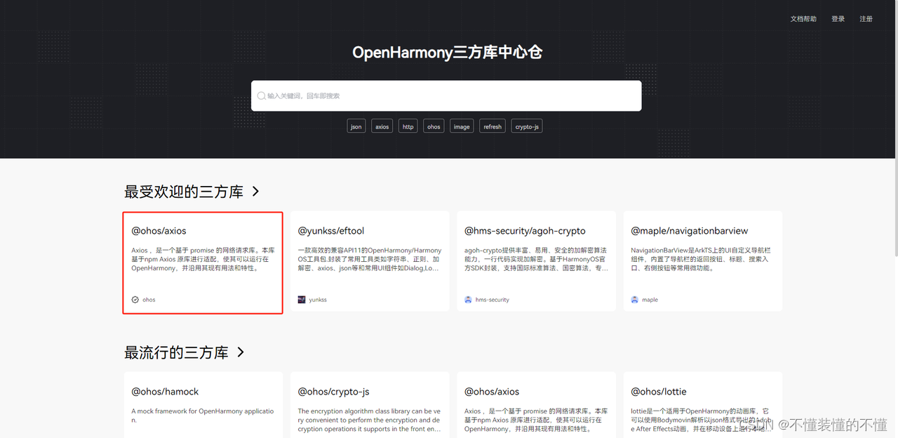Open the 登录 login link
This screenshot has width=898, height=438.
pos(838,19)
